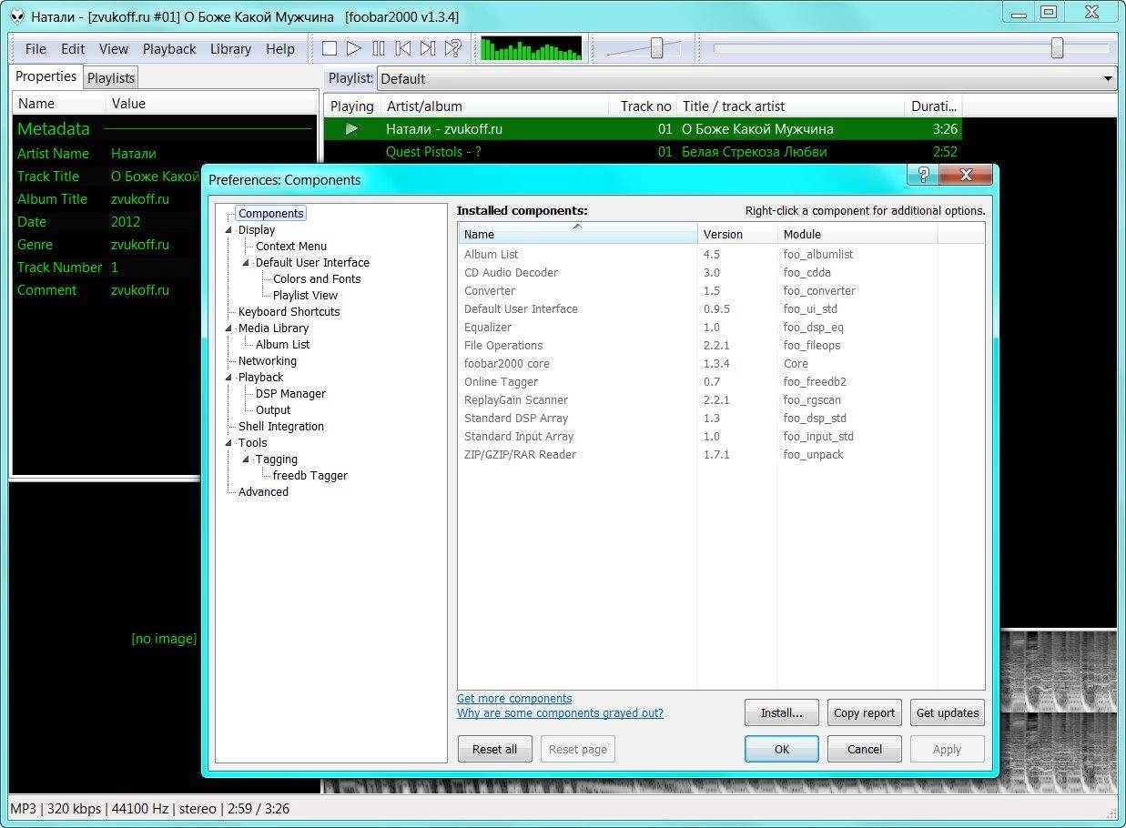This screenshot has height=828, width=1126.
Task: Open the View menu
Action: point(114,49)
